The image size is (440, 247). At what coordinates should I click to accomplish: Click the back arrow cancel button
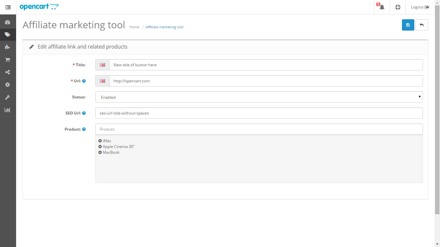pos(421,25)
